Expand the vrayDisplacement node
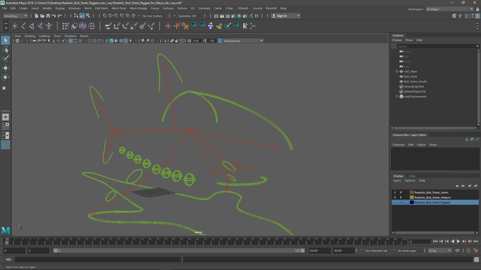Image resolution: width=481 pixels, height=270 pixels. tap(397, 96)
